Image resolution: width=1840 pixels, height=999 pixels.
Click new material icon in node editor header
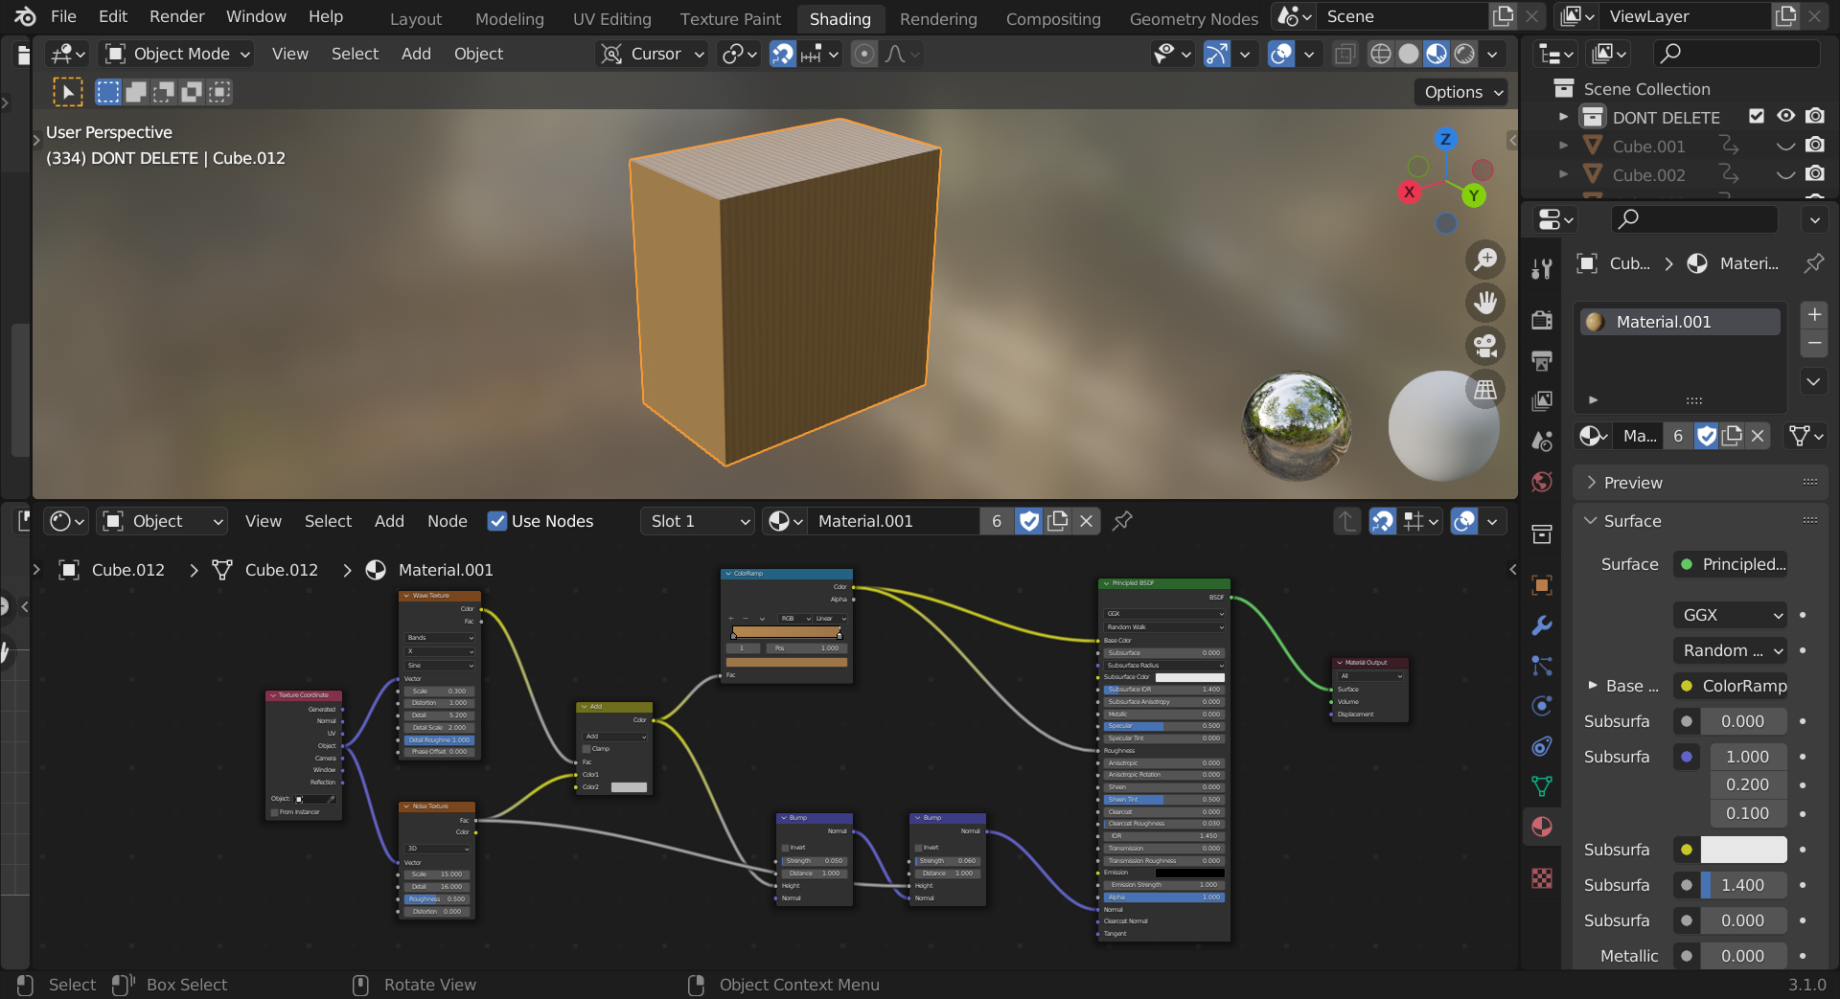pos(1058,521)
